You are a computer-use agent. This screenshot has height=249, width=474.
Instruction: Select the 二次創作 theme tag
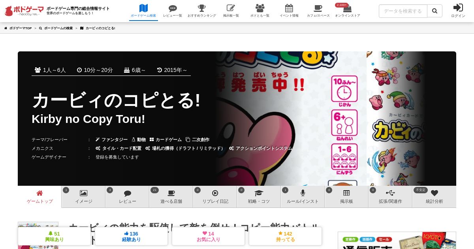pos(197,140)
